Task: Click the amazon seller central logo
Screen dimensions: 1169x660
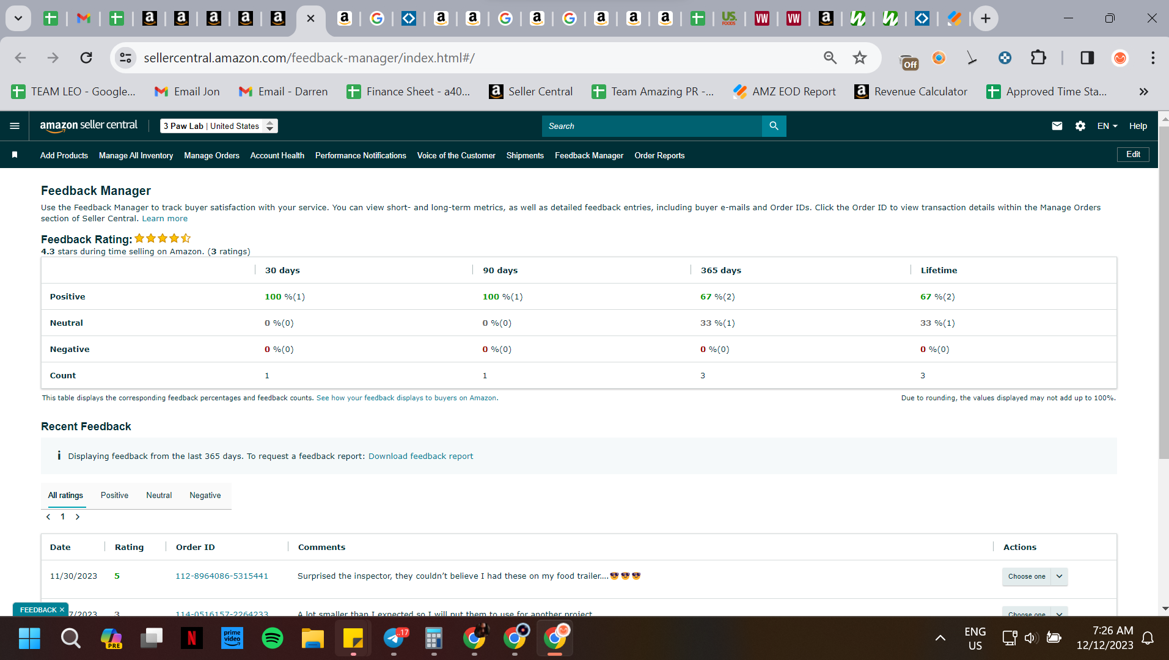Action: coord(89,125)
